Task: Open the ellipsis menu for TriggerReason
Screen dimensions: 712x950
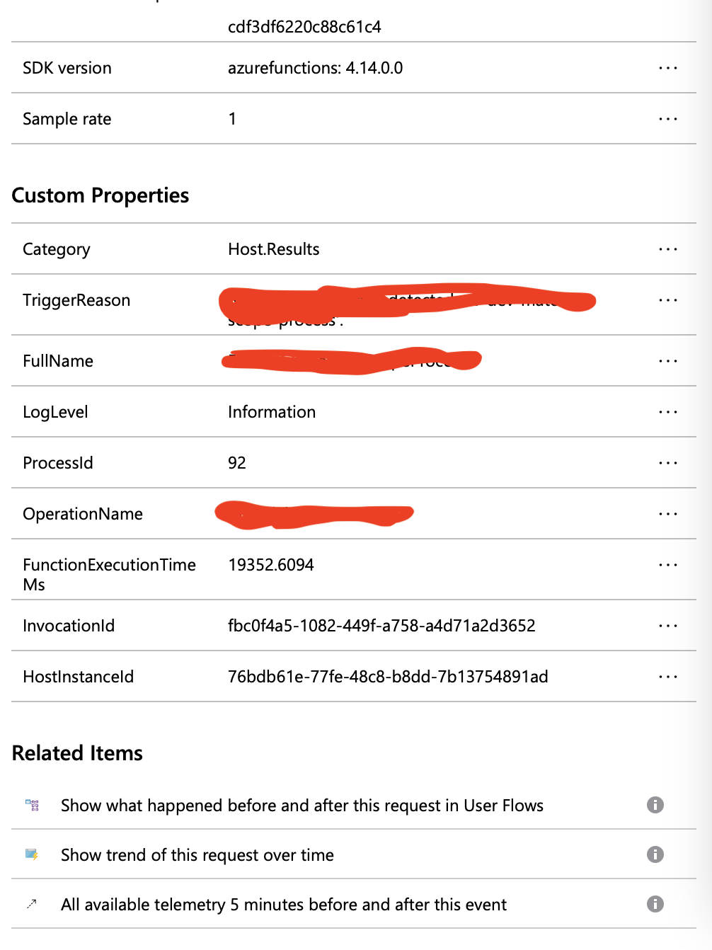Action: tap(667, 300)
